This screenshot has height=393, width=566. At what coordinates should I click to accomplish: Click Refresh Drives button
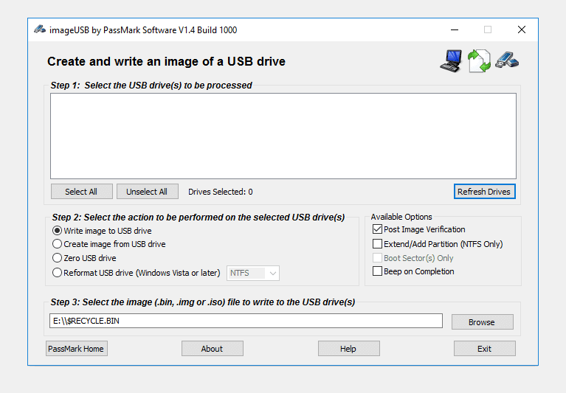pyautogui.click(x=484, y=192)
